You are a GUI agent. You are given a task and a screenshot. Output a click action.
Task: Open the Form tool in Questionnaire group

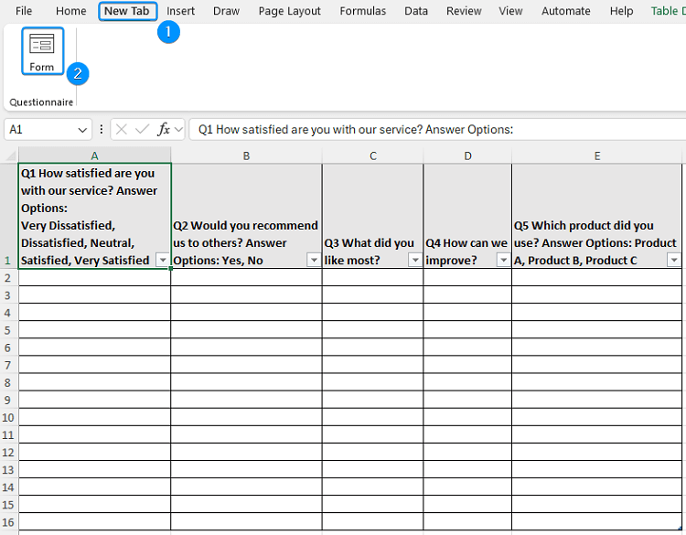coord(42,51)
